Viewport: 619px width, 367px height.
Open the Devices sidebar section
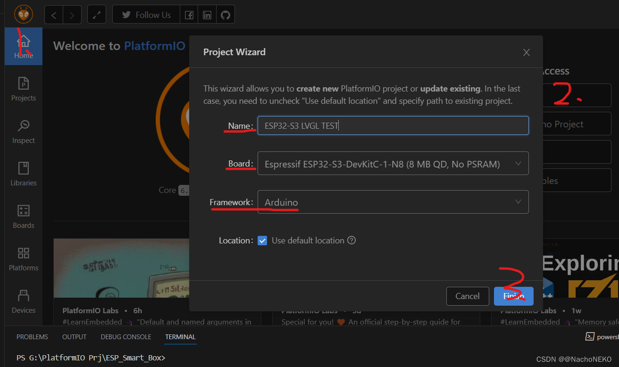pos(24,301)
